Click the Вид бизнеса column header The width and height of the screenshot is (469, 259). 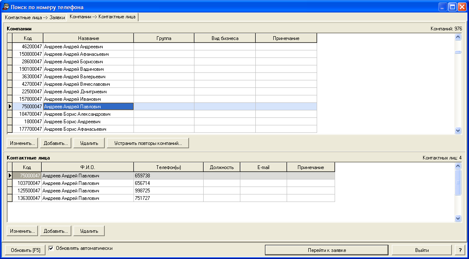pos(225,38)
